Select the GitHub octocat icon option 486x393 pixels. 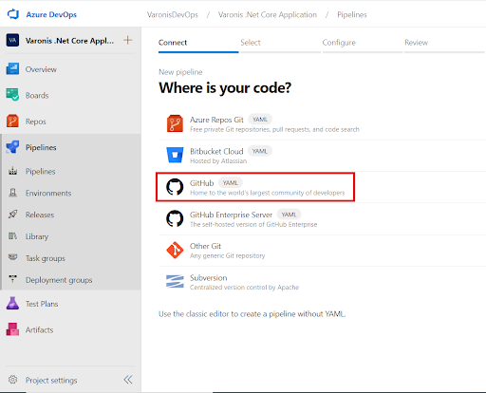[175, 187]
